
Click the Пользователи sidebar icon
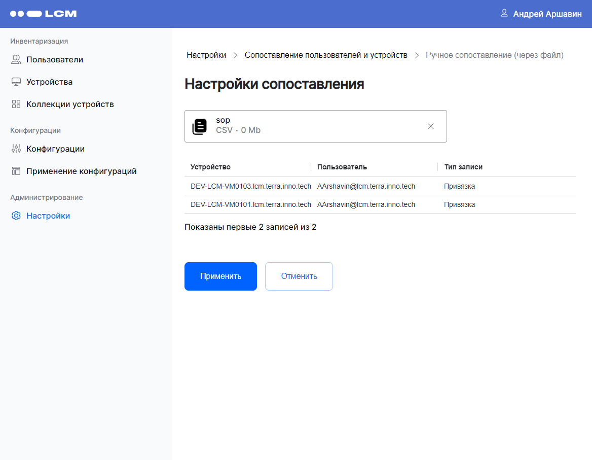pyautogui.click(x=16, y=60)
